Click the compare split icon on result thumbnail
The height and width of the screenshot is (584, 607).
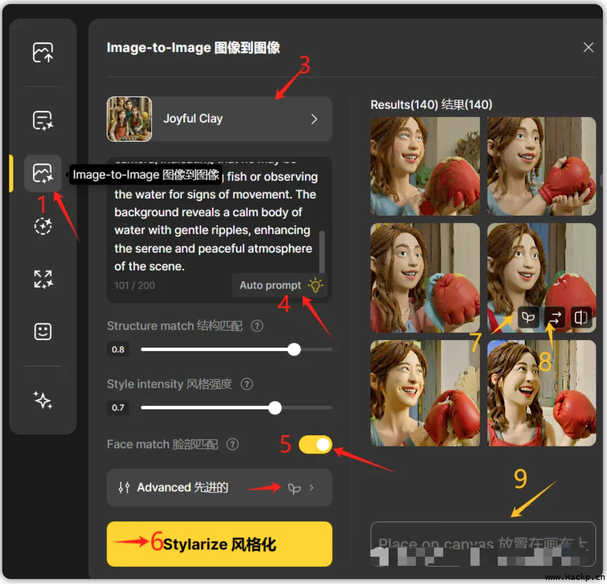tap(581, 318)
